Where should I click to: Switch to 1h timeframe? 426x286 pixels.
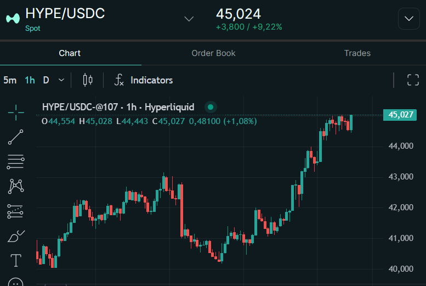coord(30,80)
